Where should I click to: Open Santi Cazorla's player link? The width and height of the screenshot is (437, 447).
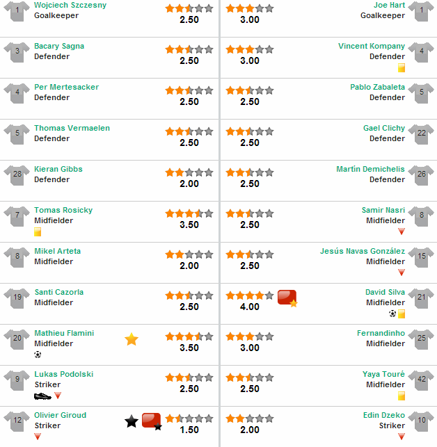click(59, 292)
